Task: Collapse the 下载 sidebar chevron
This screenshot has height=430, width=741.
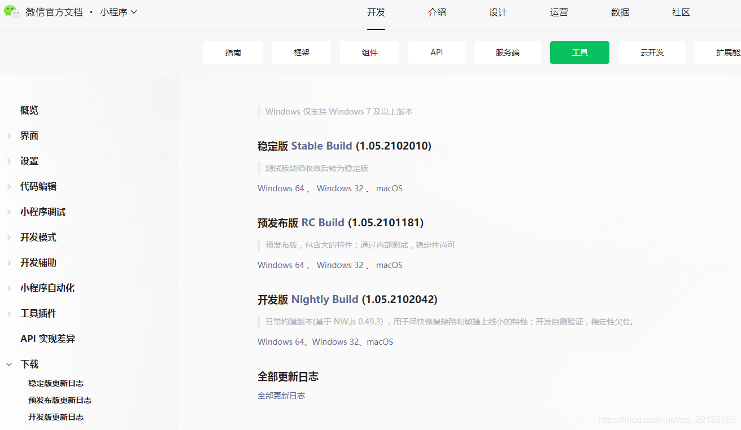Action: (x=9, y=365)
